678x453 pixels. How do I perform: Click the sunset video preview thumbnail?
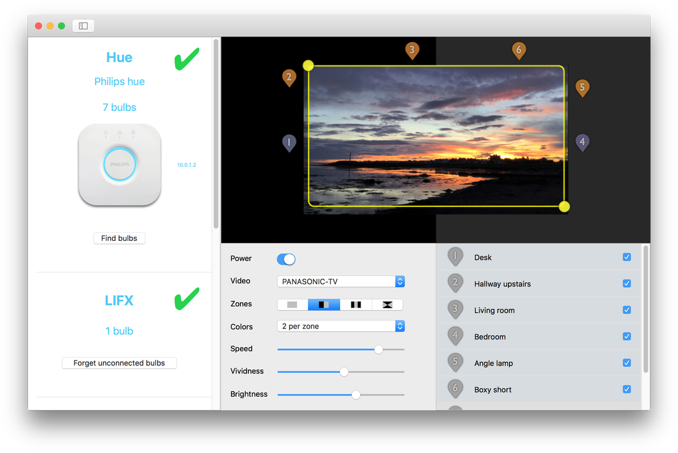pyautogui.click(x=436, y=140)
